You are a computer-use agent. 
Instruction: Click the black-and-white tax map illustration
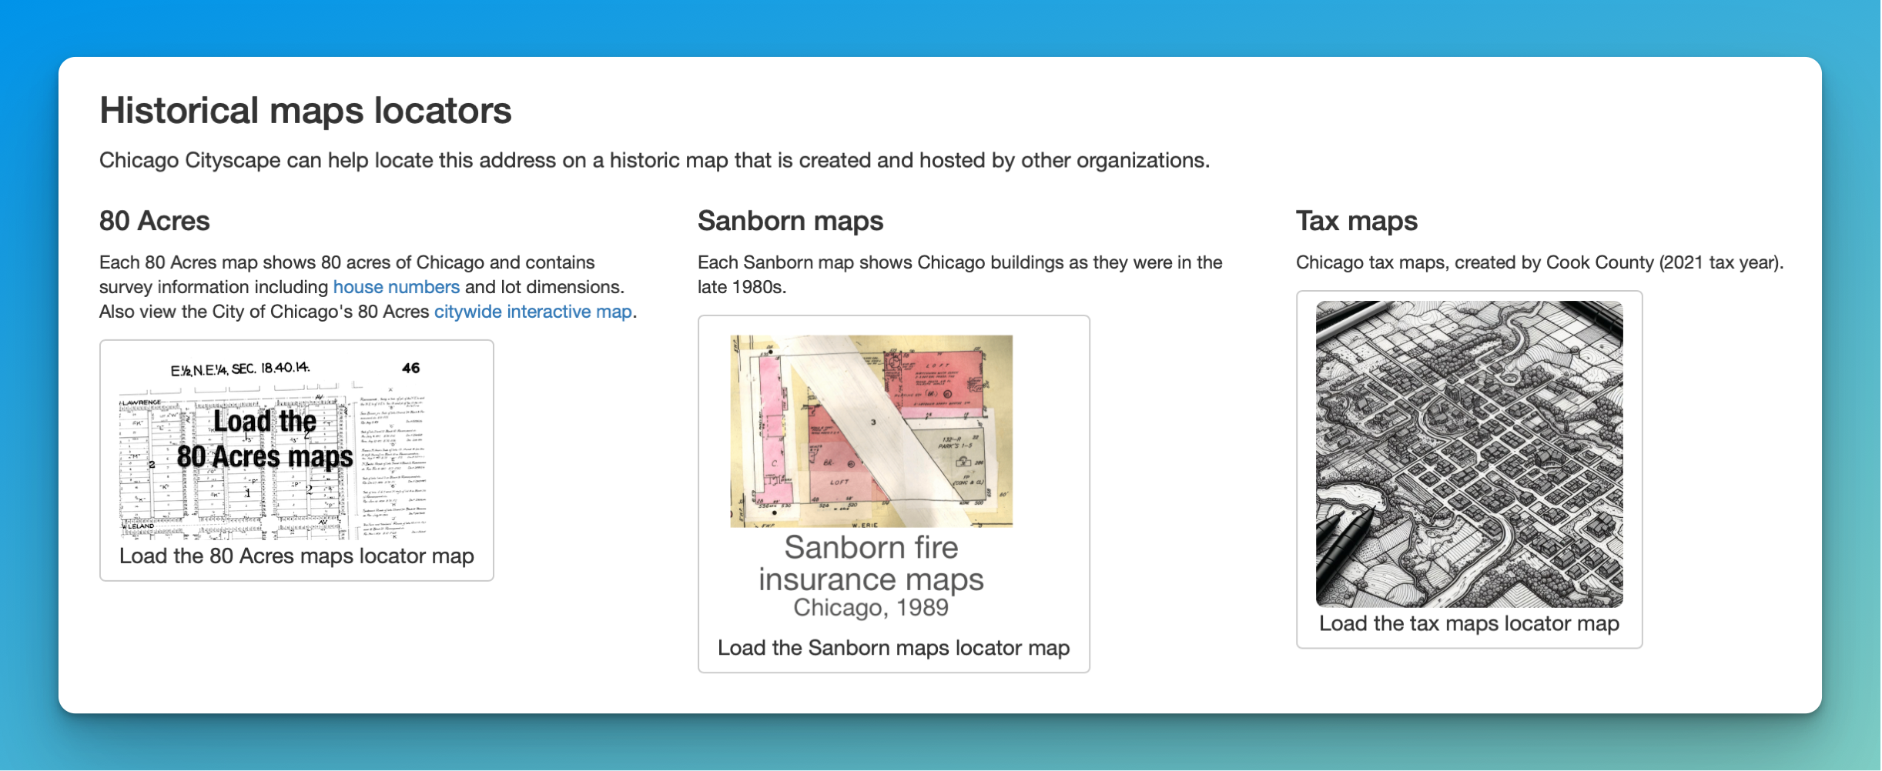coord(1468,454)
